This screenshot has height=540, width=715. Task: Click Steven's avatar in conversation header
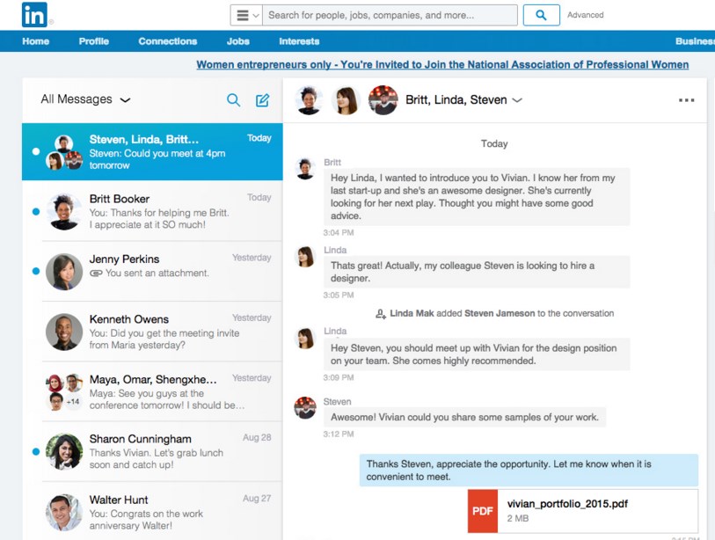[383, 100]
